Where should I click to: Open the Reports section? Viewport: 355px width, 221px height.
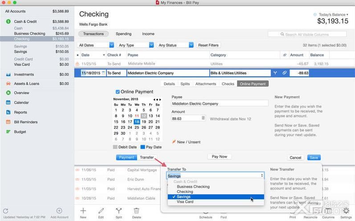[20, 112]
